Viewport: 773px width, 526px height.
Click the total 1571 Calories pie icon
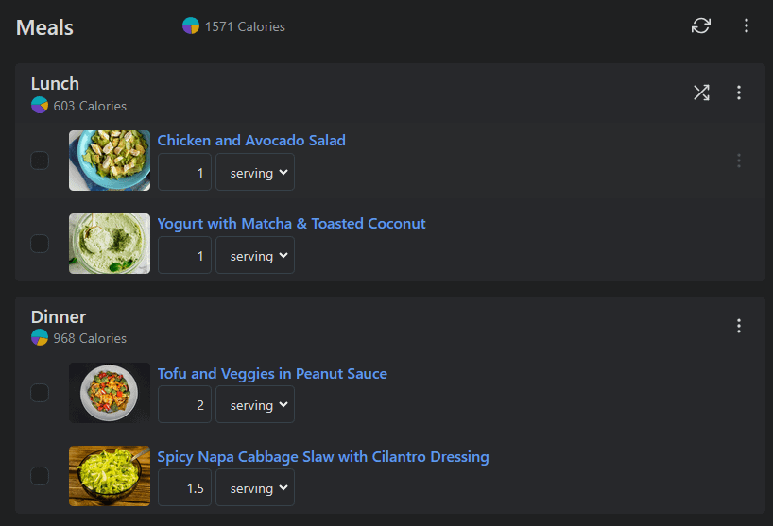coord(191,26)
